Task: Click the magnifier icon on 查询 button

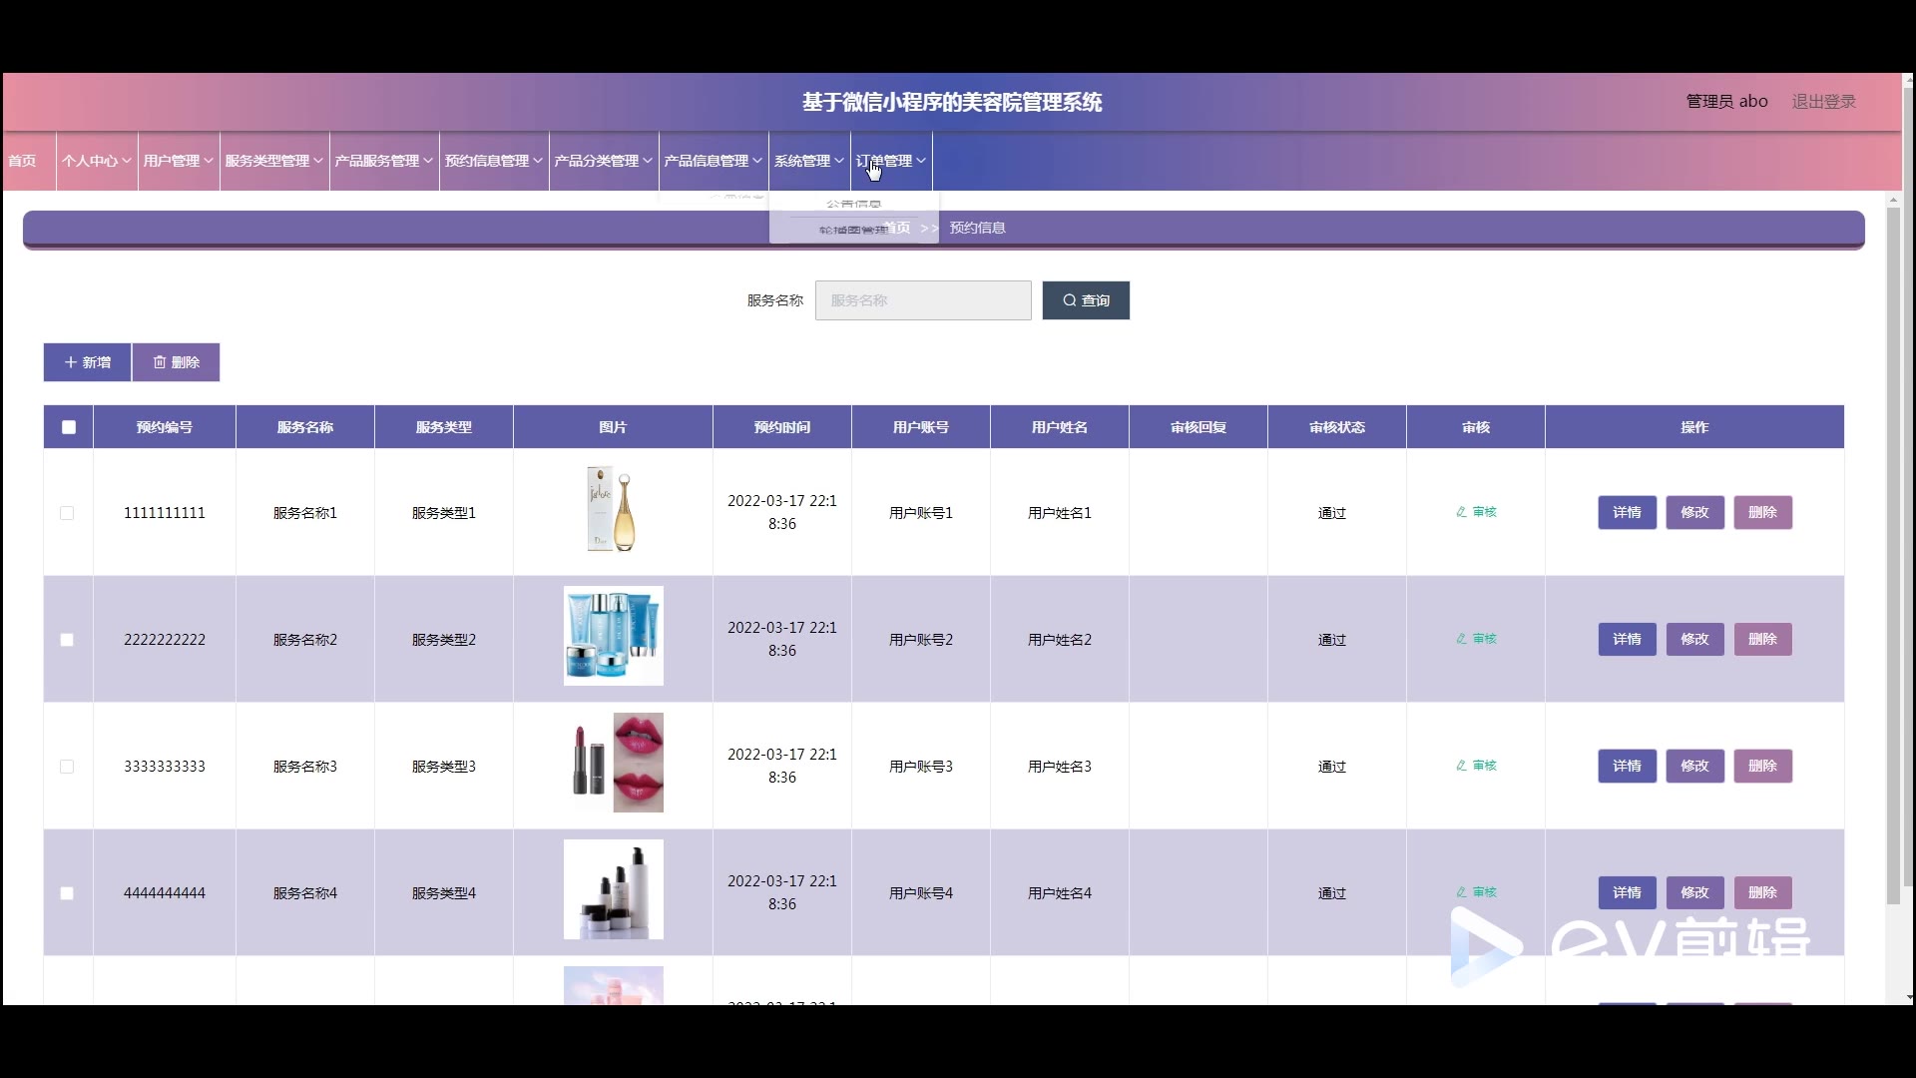Action: 1069,300
